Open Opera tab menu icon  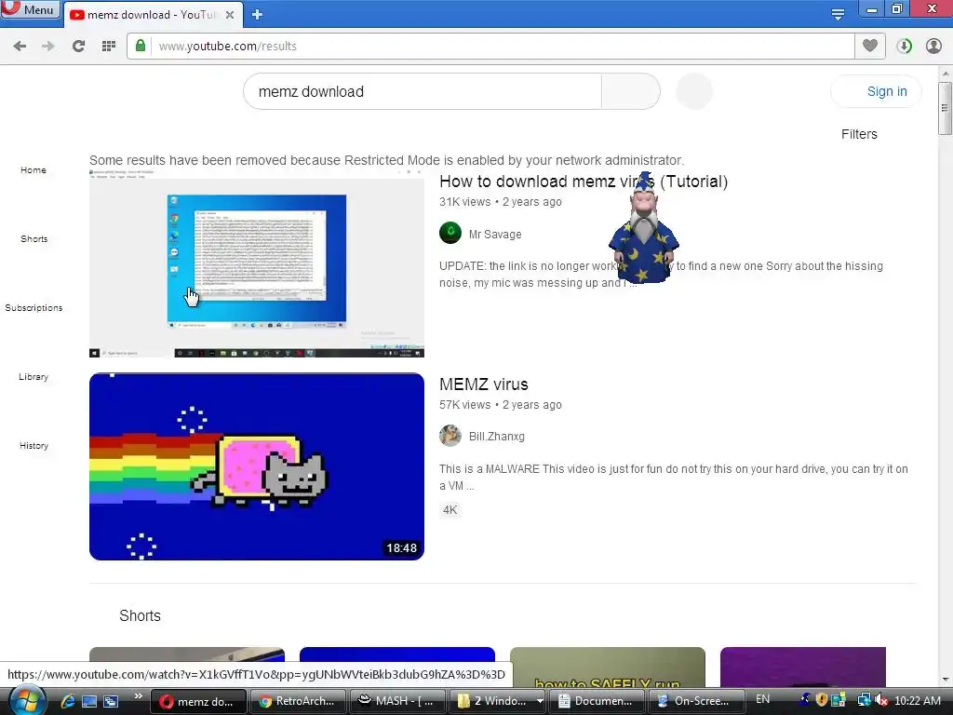(838, 14)
